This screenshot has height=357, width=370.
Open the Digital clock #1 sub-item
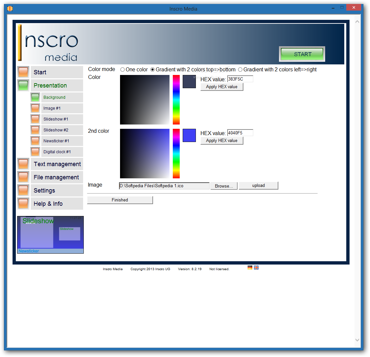[62, 152]
